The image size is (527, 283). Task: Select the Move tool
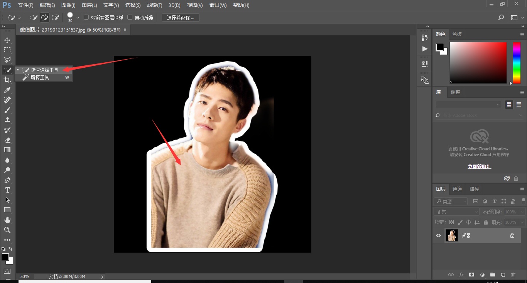click(x=7, y=40)
